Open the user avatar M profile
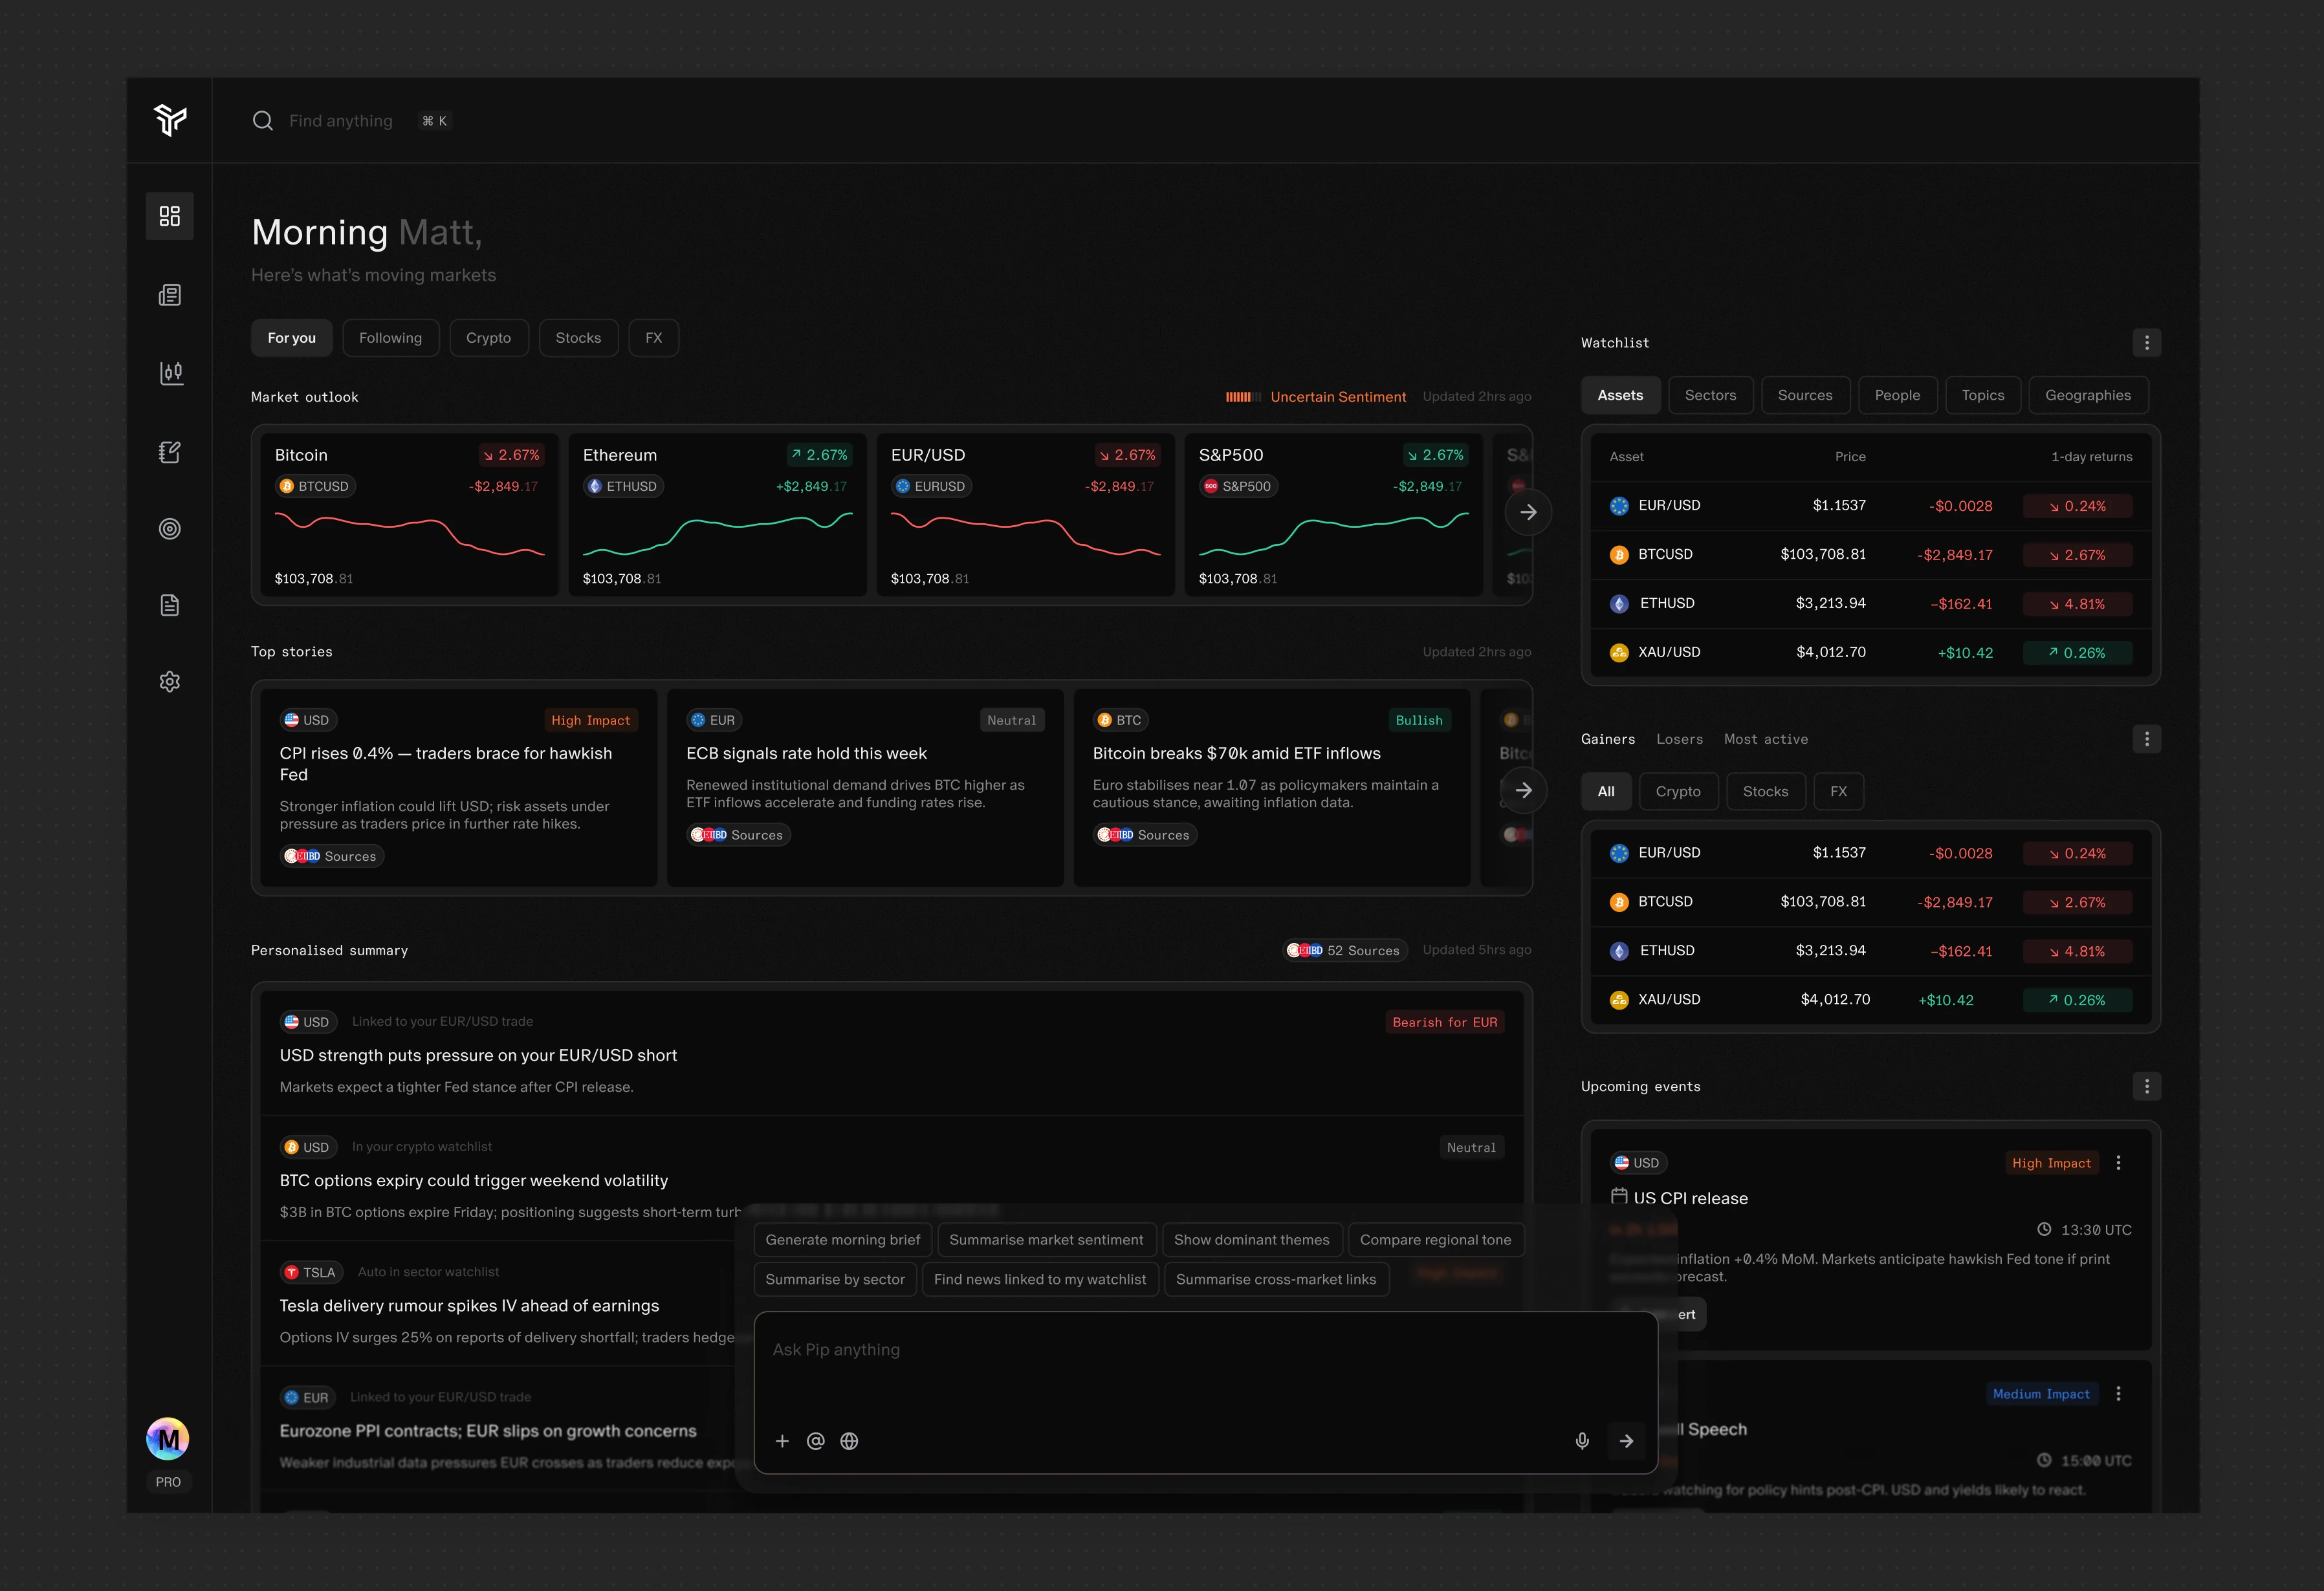The image size is (2324, 1591). pos(168,1439)
